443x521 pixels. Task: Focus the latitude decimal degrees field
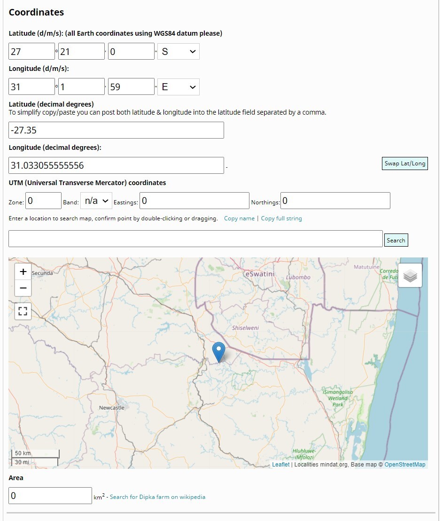(116, 130)
